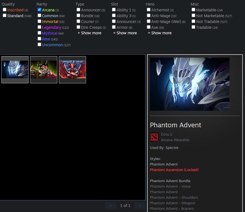Click the Used By: Spectre text
Image resolution: width=245 pixels, height=212 pixels.
pos(164,148)
